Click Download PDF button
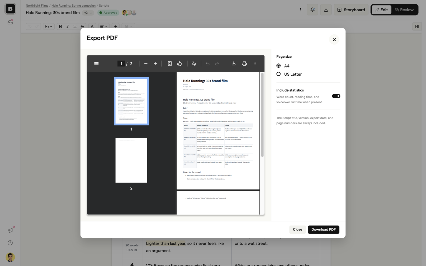This screenshot has width=426, height=266. 323,229
